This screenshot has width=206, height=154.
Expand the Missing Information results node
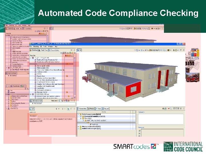click(x=78, y=127)
